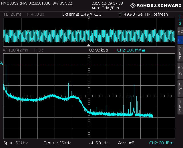Click the trigger position marker above waveform
Viewport: 183px width, 148px height.
point(89,18)
